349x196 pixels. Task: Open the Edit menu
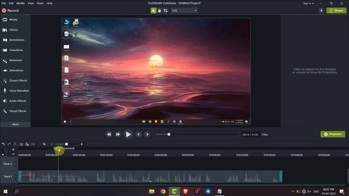click(11, 3)
